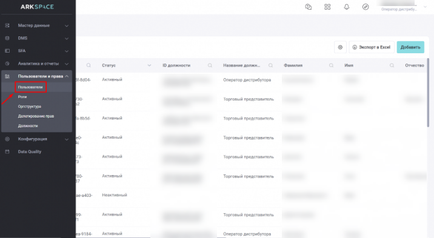The image size is (434, 238).
Task: Open Пользователи submenu item
Action: pos(30,87)
